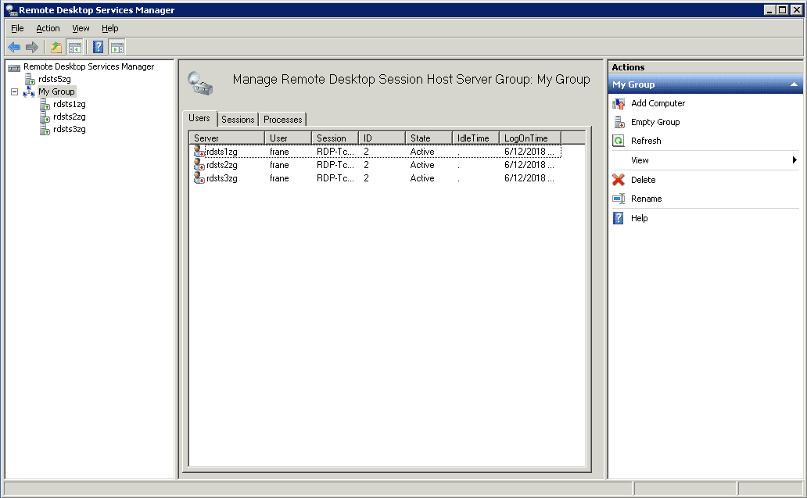Click the Delete action link
The image size is (807, 498).
pos(644,180)
